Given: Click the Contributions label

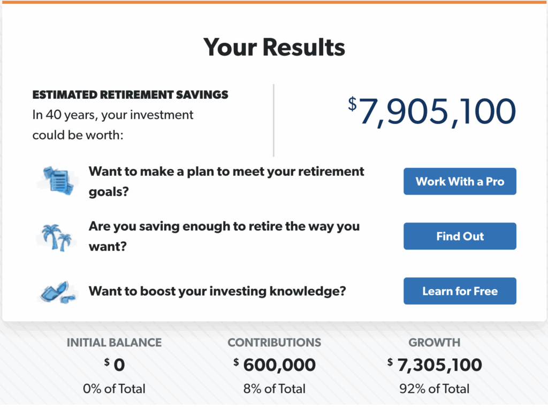Looking at the screenshot, I should pyautogui.click(x=275, y=343).
